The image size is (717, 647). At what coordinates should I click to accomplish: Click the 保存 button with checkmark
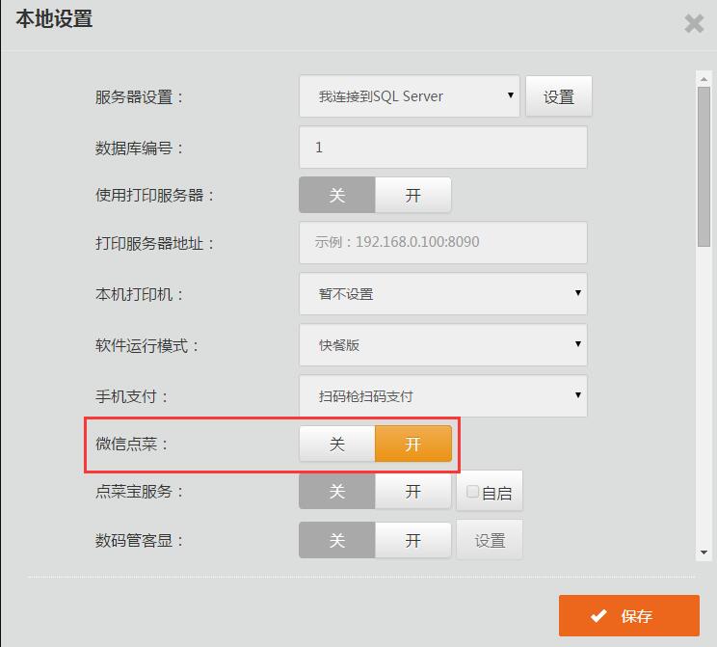click(628, 616)
